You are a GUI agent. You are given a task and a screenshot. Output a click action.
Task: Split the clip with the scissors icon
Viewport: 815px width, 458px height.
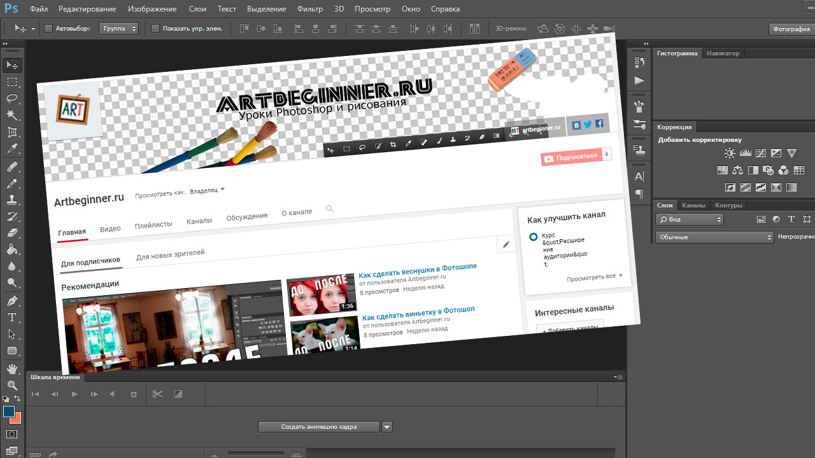point(157,394)
